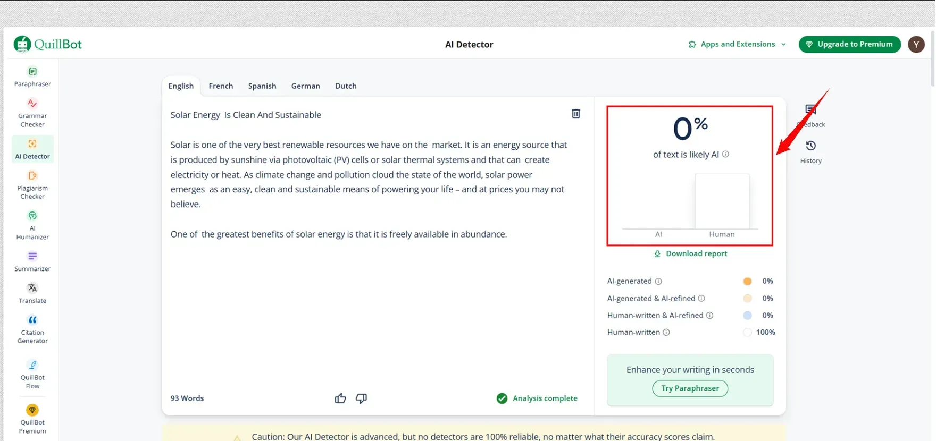Click the AI-generated & AI-refined peach dot
Viewport: 936px width, 441px height.
pos(747,298)
